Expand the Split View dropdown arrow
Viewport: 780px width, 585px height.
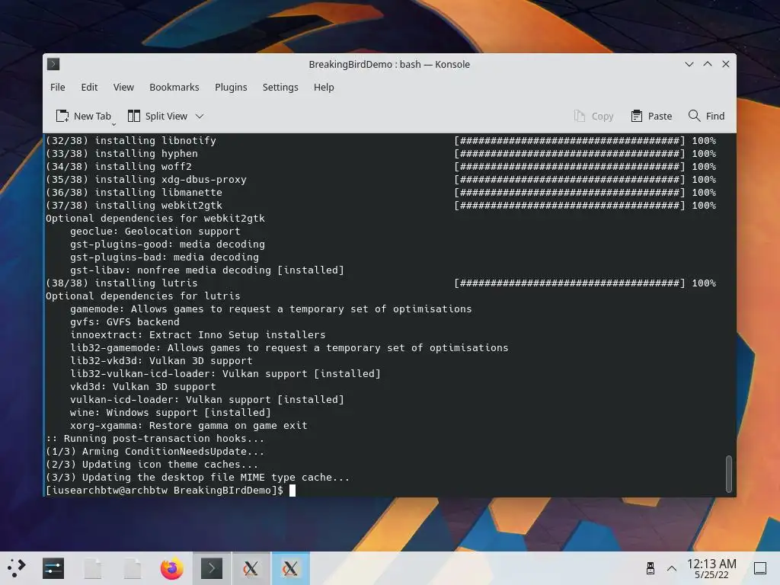pyautogui.click(x=200, y=117)
